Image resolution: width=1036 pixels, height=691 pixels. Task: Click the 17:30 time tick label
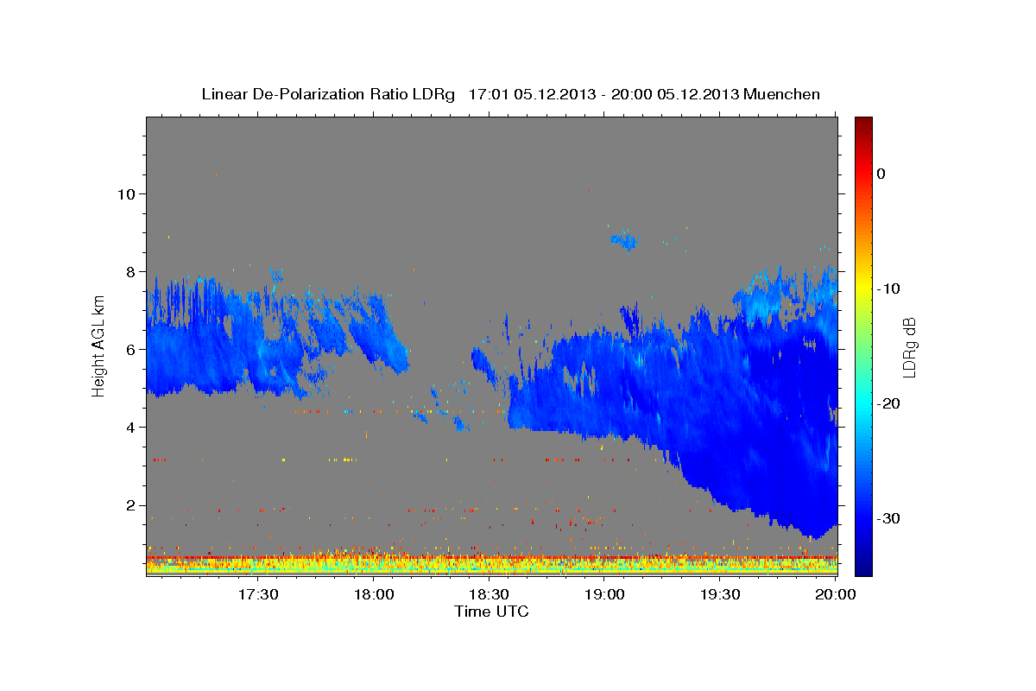258,595
